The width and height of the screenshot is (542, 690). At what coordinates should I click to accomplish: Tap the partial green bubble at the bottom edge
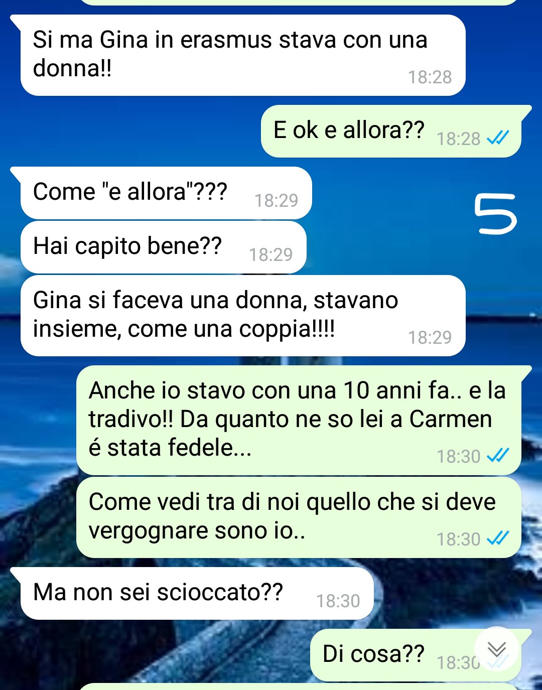coord(299,686)
